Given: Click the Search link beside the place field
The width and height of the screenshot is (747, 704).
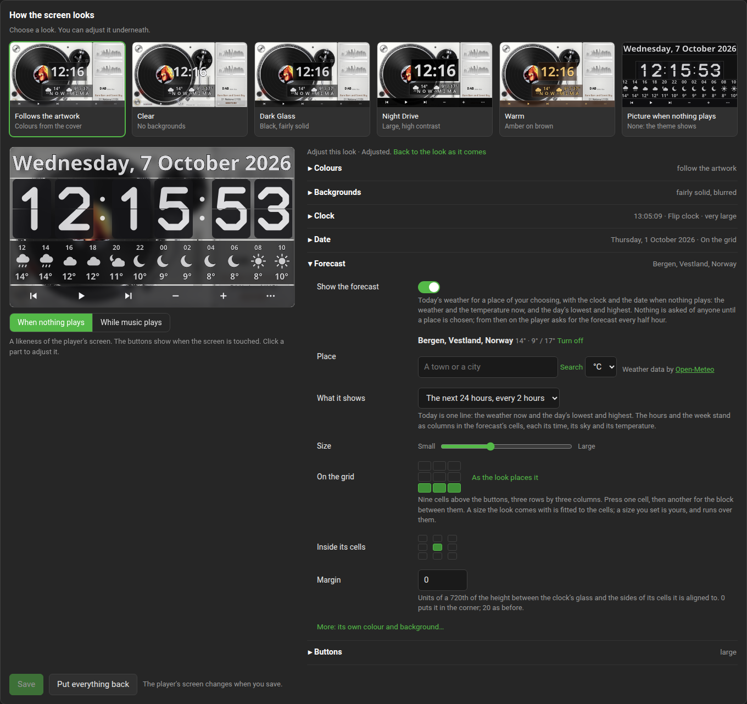Looking at the screenshot, I should [571, 367].
